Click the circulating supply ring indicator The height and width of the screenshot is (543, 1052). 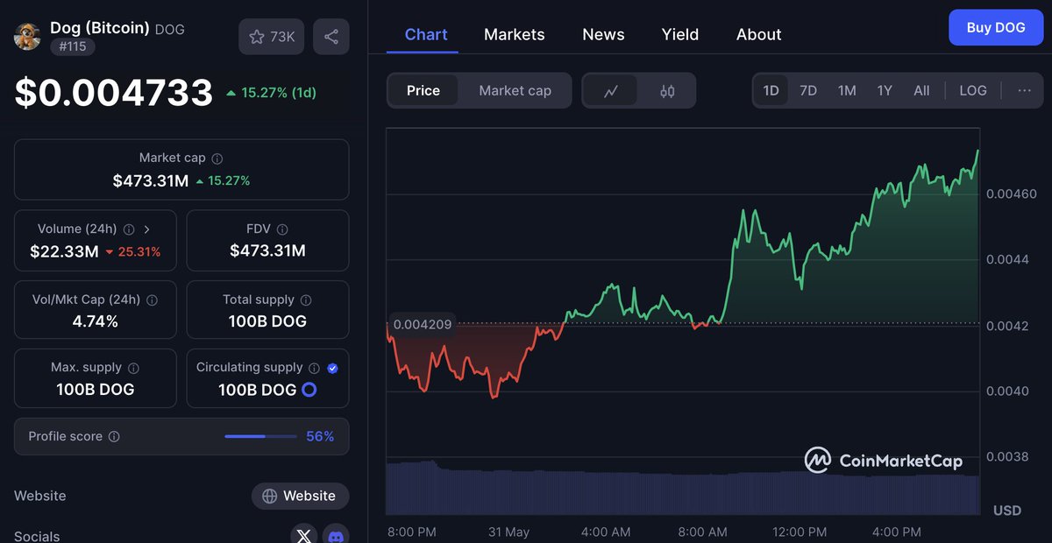click(309, 390)
